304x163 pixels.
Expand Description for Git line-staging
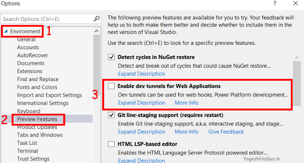click(x=141, y=132)
